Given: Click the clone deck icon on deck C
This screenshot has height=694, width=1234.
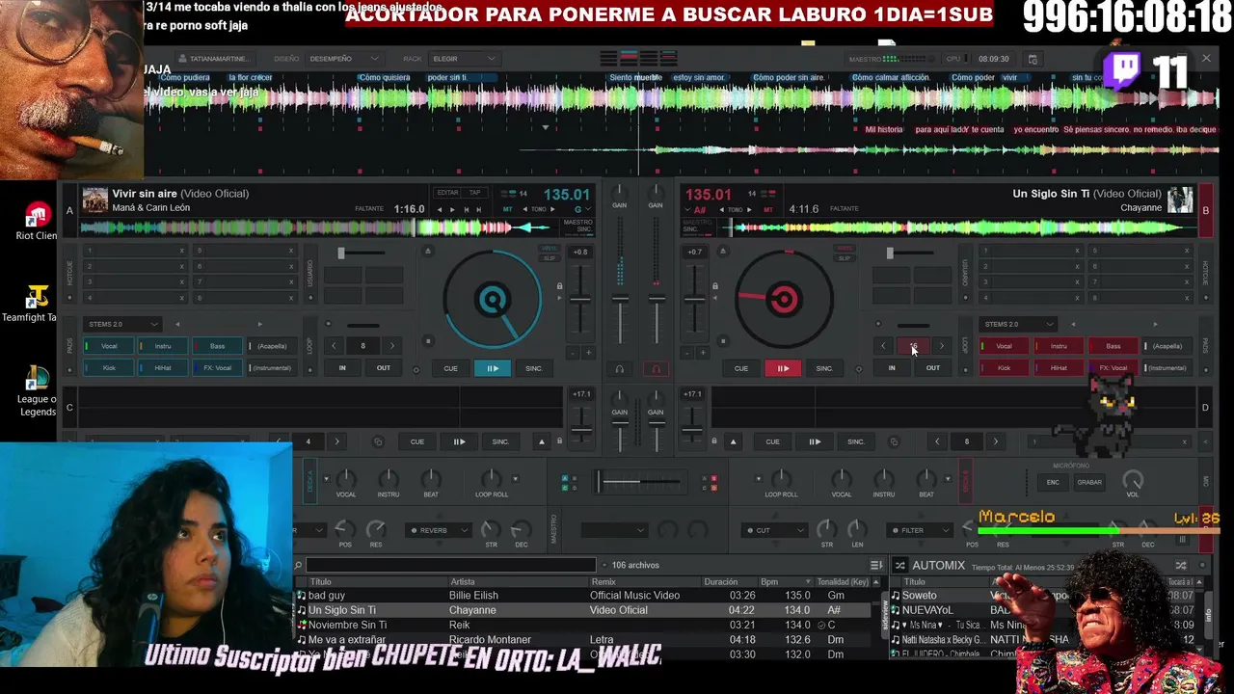Looking at the screenshot, I should pos(378,441).
